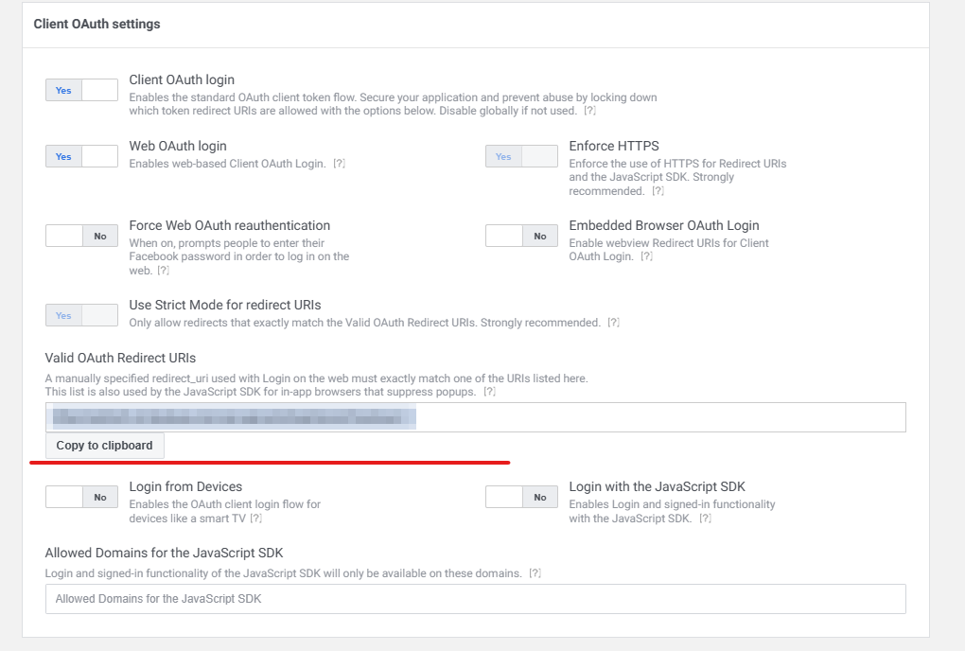965x651 pixels.
Task: Toggle Client OAuth login switch
Action: [82, 90]
